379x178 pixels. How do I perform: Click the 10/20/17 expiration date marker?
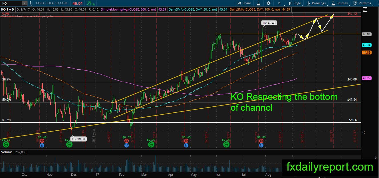[x=332, y=136]
